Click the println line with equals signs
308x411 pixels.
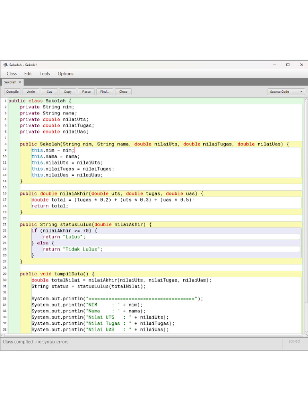click(117, 299)
